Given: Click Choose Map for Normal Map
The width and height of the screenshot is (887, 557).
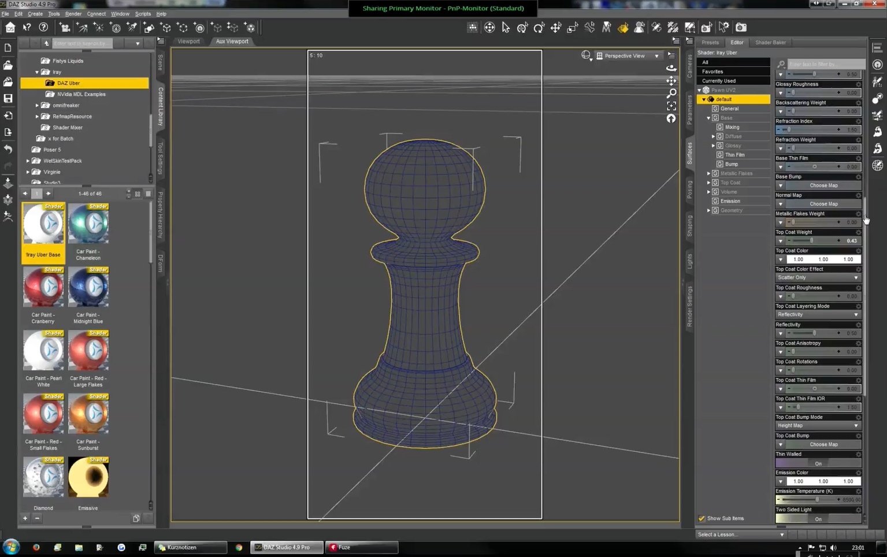Looking at the screenshot, I should (823, 204).
